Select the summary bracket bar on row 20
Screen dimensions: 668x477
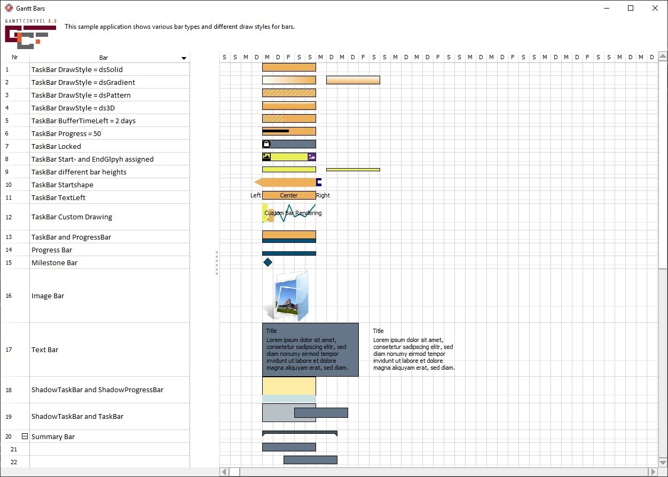(x=300, y=433)
